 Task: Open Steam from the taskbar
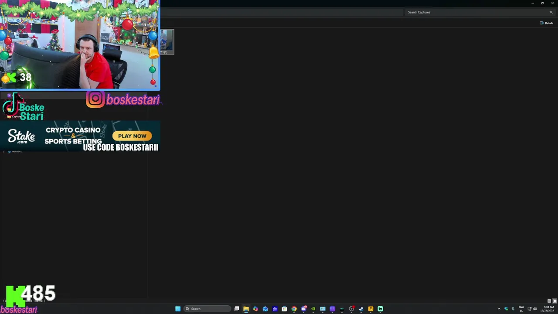tap(361, 309)
